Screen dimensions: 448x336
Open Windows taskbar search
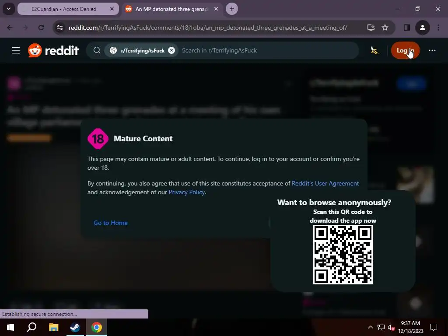tap(31, 327)
